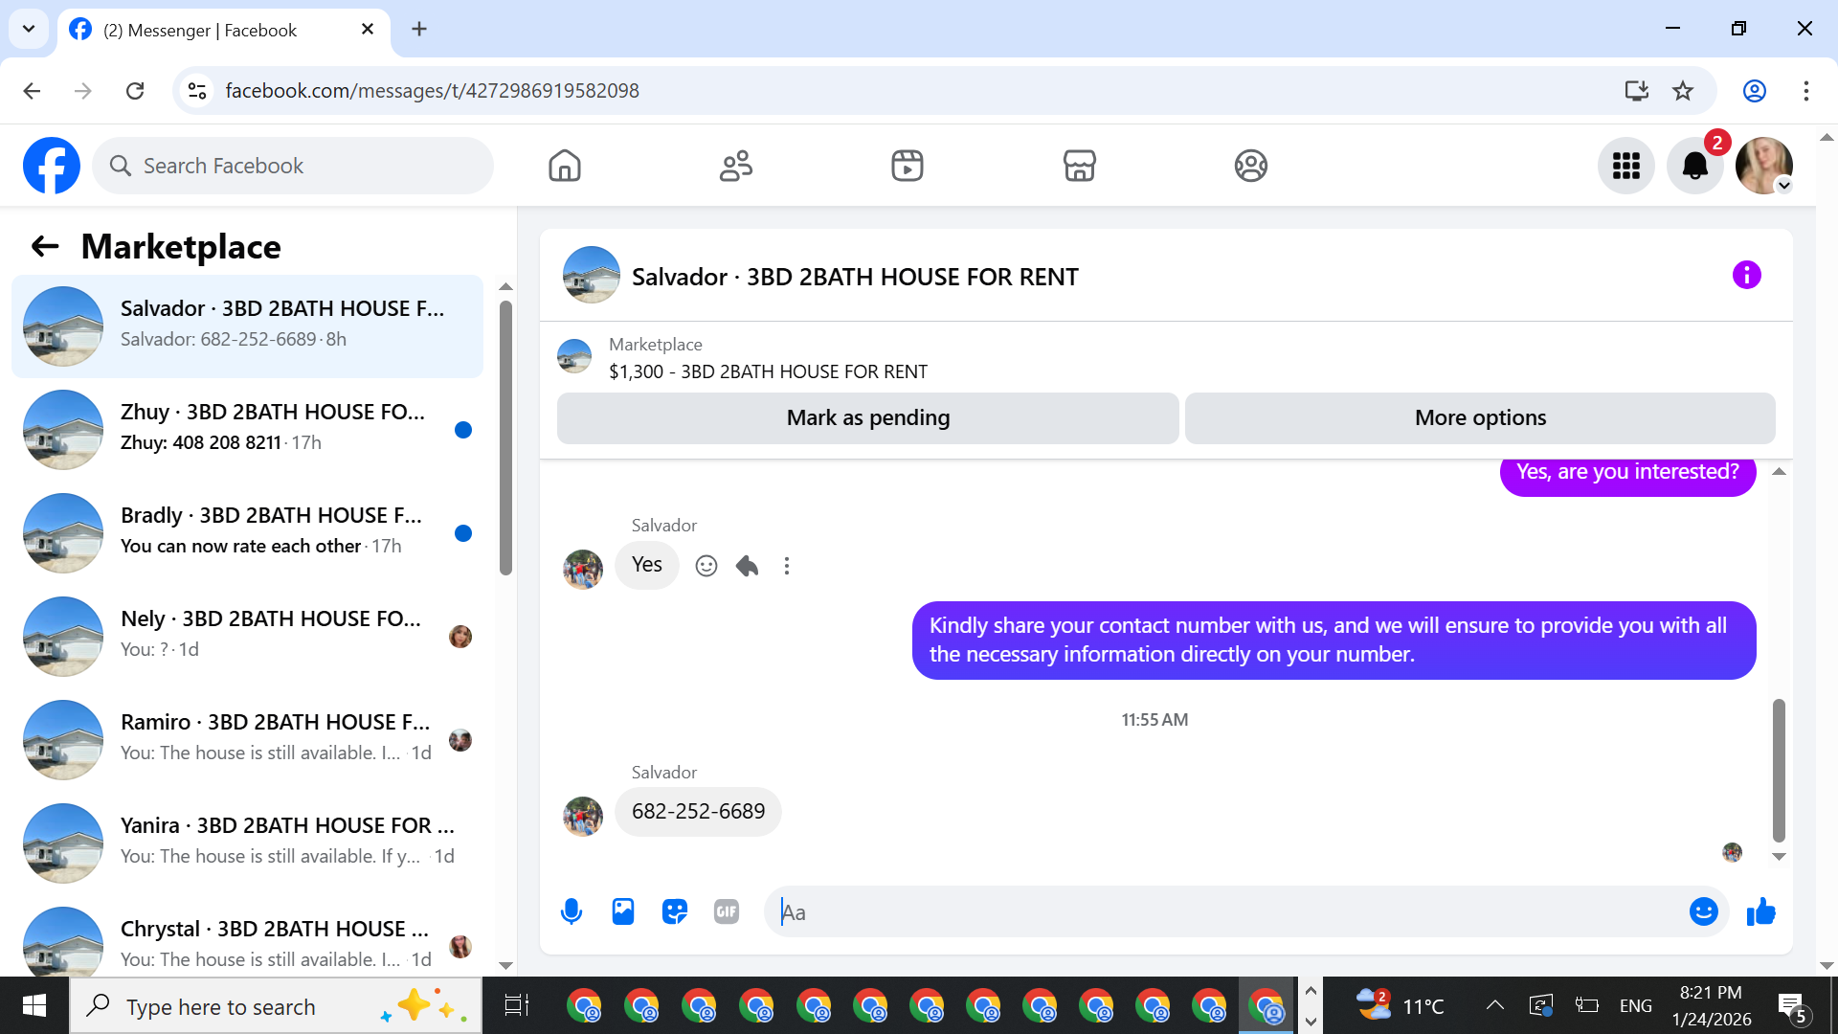Open the Facebook apps grid menu

tap(1625, 166)
